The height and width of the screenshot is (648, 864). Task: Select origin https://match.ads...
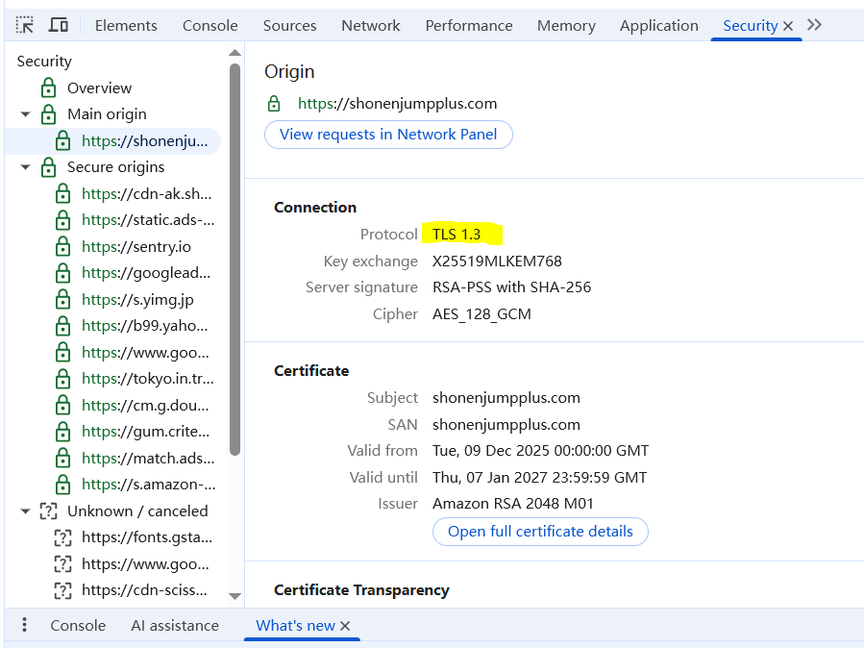point(148,458)
